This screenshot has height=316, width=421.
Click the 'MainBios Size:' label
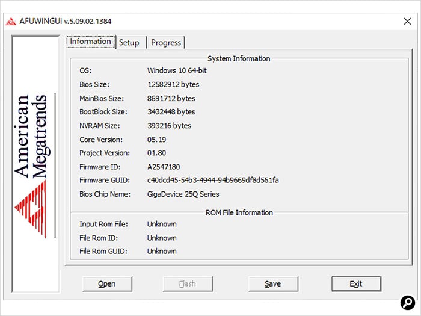(102, 98)
